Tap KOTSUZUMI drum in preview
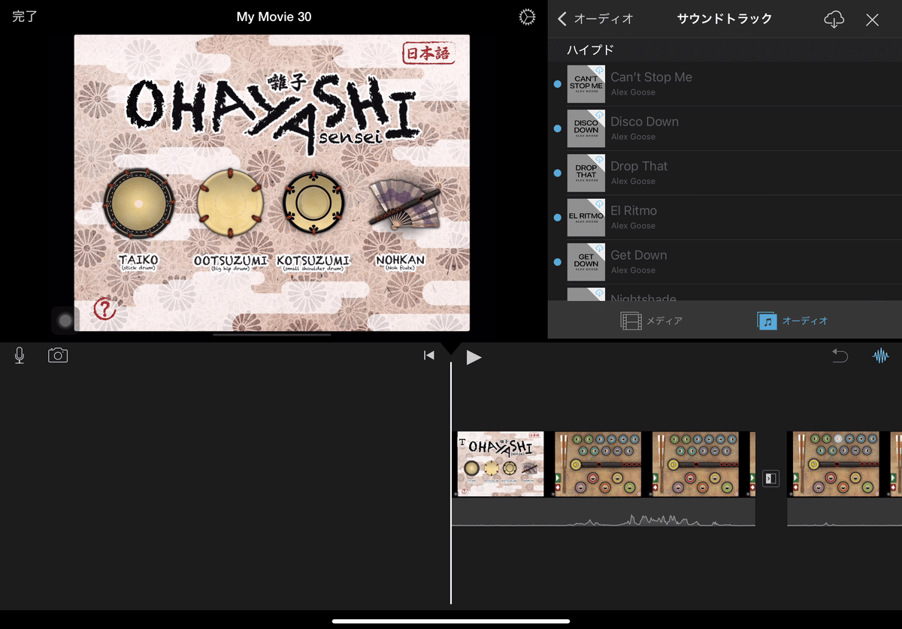The height and width of the screenshot is (629, 902). click(313, 203)
